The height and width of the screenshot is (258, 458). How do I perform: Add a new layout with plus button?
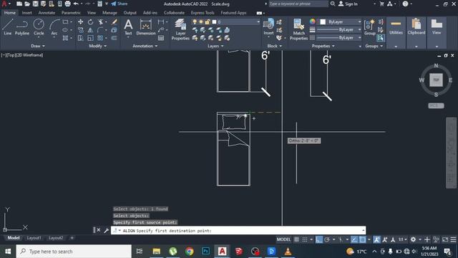pos(72,238)
